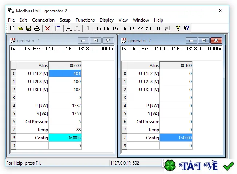Activate the context help arrow icon
The height and width of the screenshot is (174, 237).
tap(186, 28)
